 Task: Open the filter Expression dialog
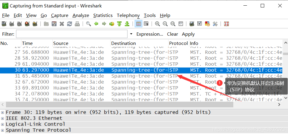150,34
